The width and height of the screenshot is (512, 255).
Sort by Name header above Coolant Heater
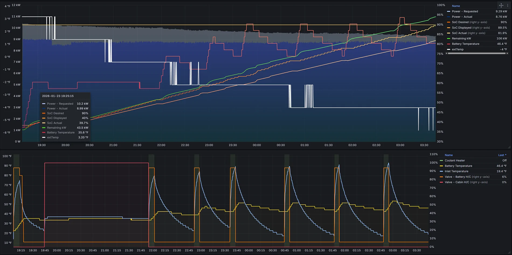point(449,155)
